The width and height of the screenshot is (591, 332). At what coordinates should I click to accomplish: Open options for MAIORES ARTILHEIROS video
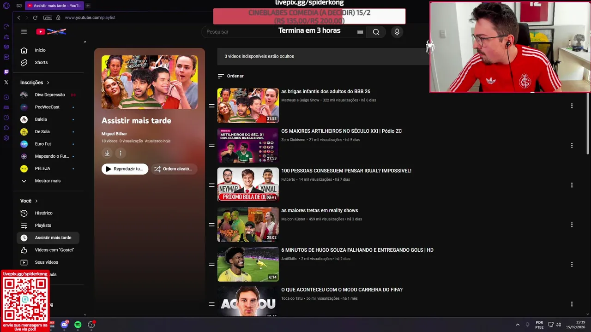[572, 145]
